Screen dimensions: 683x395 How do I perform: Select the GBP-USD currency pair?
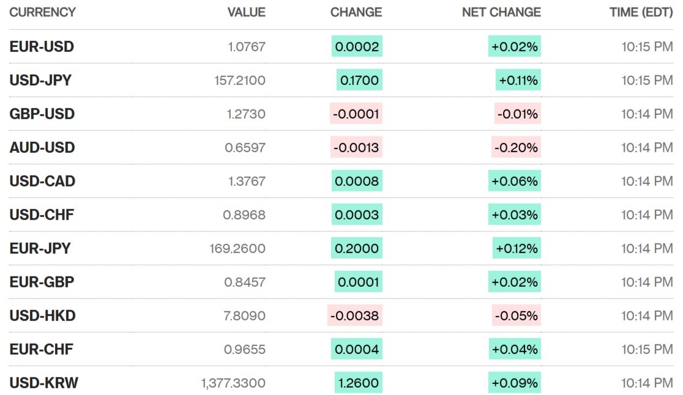(x=42, y=114)
